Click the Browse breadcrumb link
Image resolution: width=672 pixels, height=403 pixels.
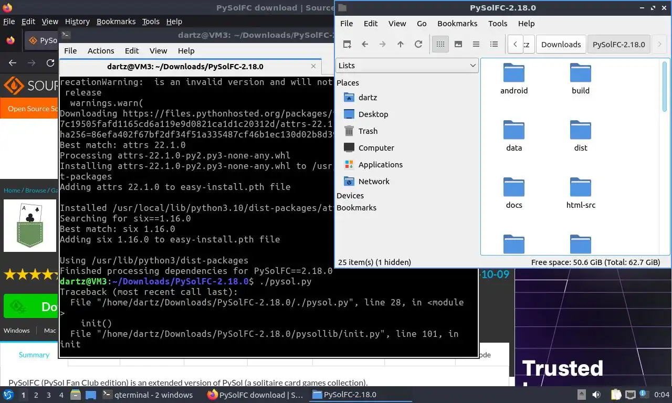click(x=36, y=190)
